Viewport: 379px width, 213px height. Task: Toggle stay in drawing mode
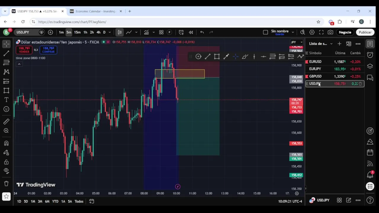pyautogui.click(x=6, y=153)
